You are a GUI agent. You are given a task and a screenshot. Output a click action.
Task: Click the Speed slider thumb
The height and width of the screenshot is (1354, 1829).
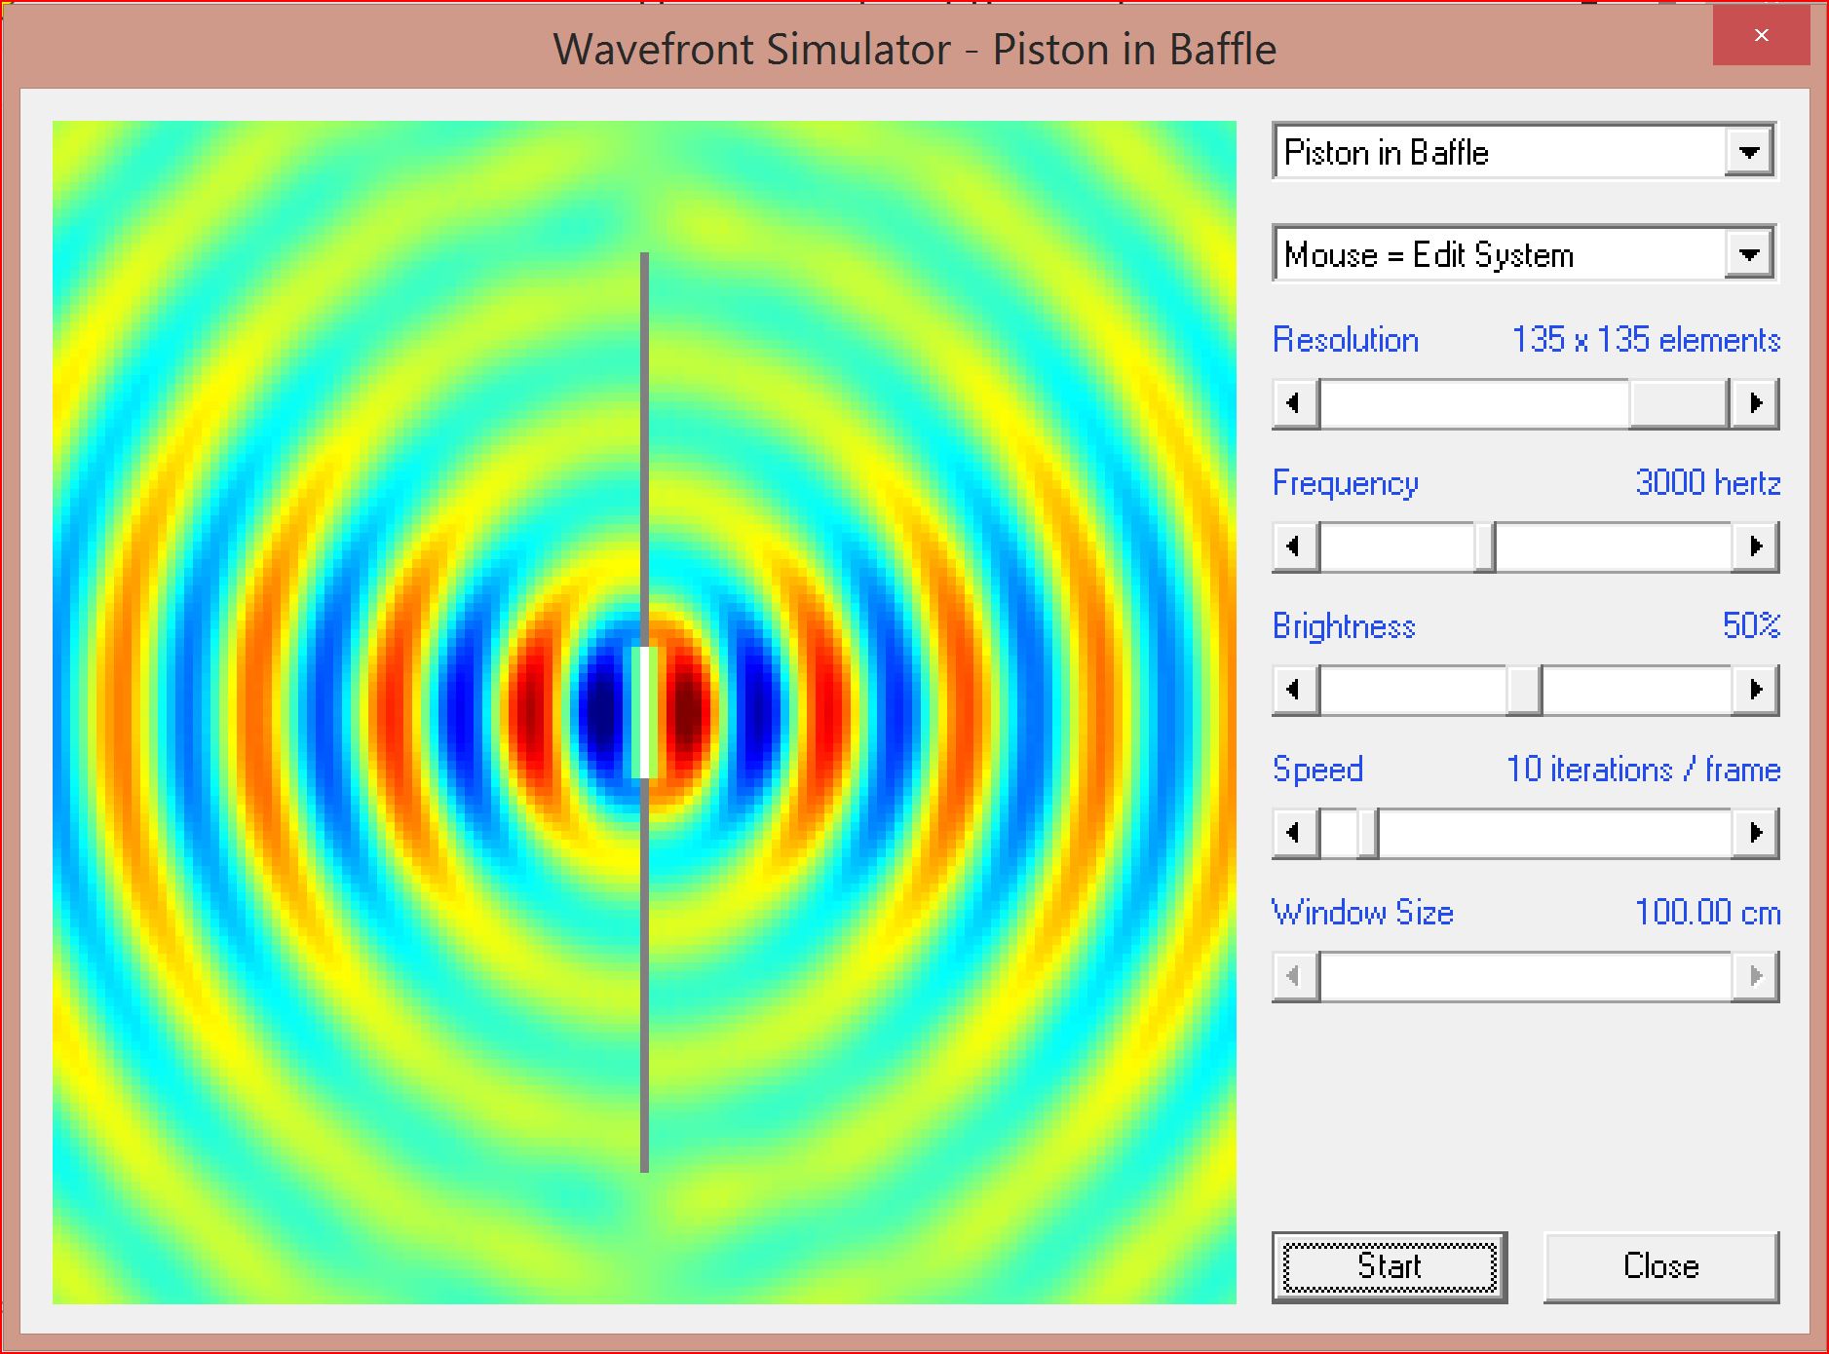pyautogui.click(x=1367, y=833)
